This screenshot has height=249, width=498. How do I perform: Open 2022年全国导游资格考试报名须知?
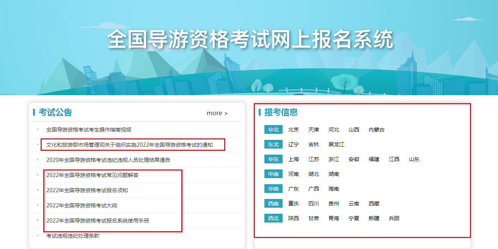tap(87, 190)
